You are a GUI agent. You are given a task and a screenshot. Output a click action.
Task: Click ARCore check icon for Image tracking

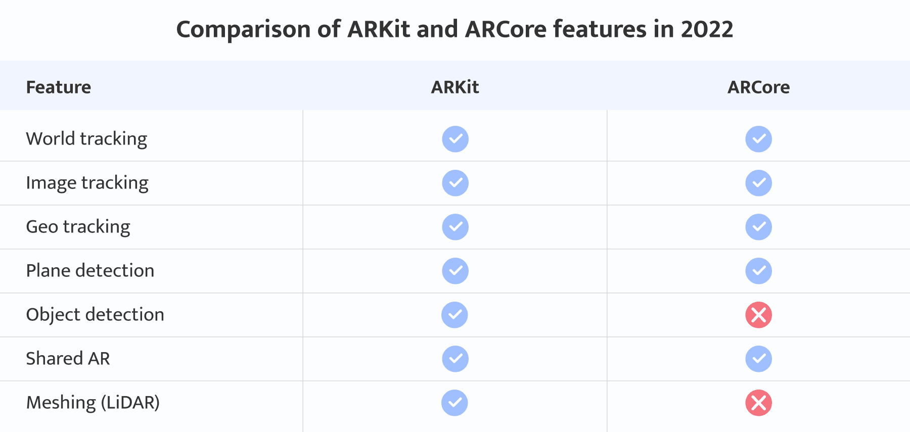coord(758,183)
